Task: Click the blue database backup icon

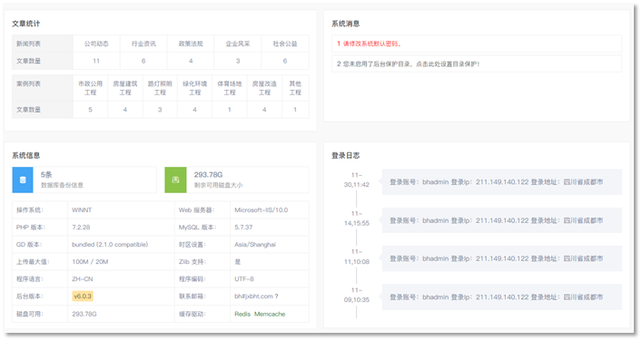Action: coord(23,180)
